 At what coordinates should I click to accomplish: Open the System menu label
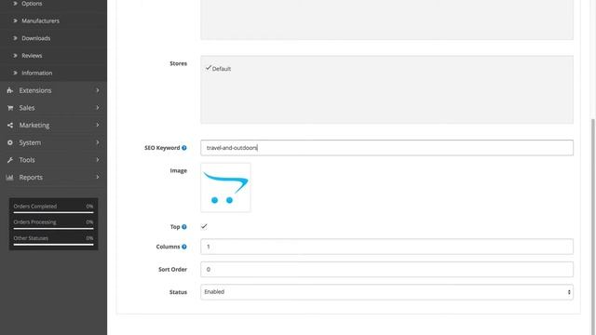point(30,142)
